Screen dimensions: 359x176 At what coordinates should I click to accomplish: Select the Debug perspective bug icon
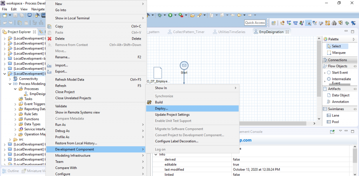(x=347, y=23)
